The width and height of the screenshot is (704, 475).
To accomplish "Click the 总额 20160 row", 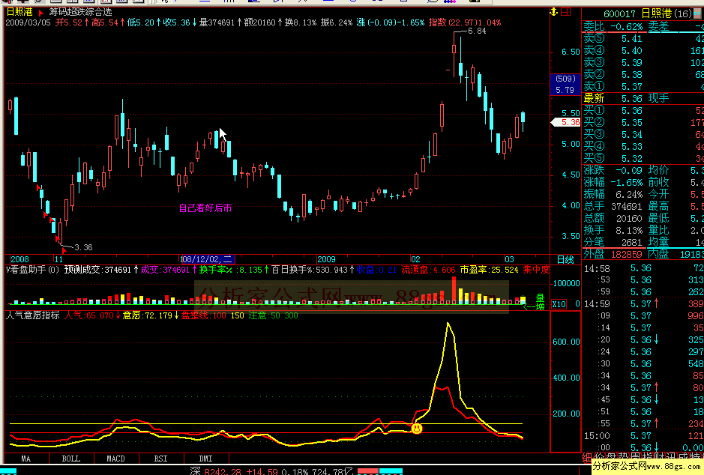I will (x=613, y=218).
